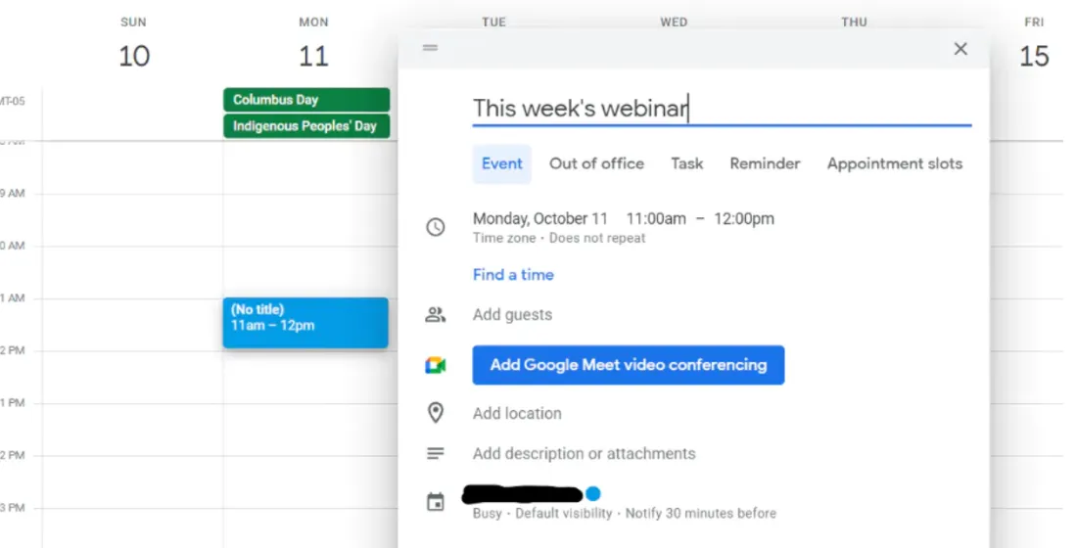
Task: Open the blue calendar color dot
Action: (x=593, y=493)
